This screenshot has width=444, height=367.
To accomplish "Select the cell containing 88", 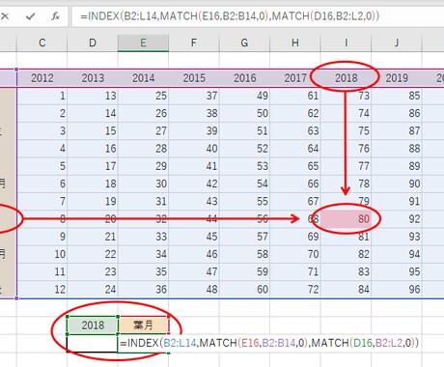I will click(x=397, y=149).
